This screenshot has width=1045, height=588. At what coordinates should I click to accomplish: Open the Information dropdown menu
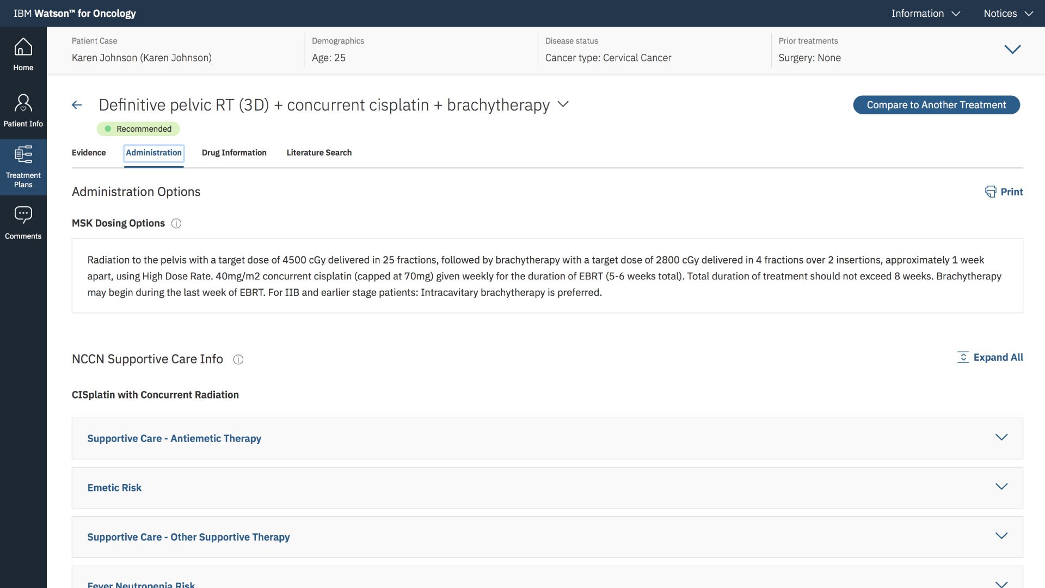point(925,14)
